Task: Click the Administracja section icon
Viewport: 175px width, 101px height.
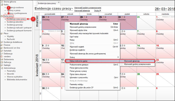Action: (2, 68)
